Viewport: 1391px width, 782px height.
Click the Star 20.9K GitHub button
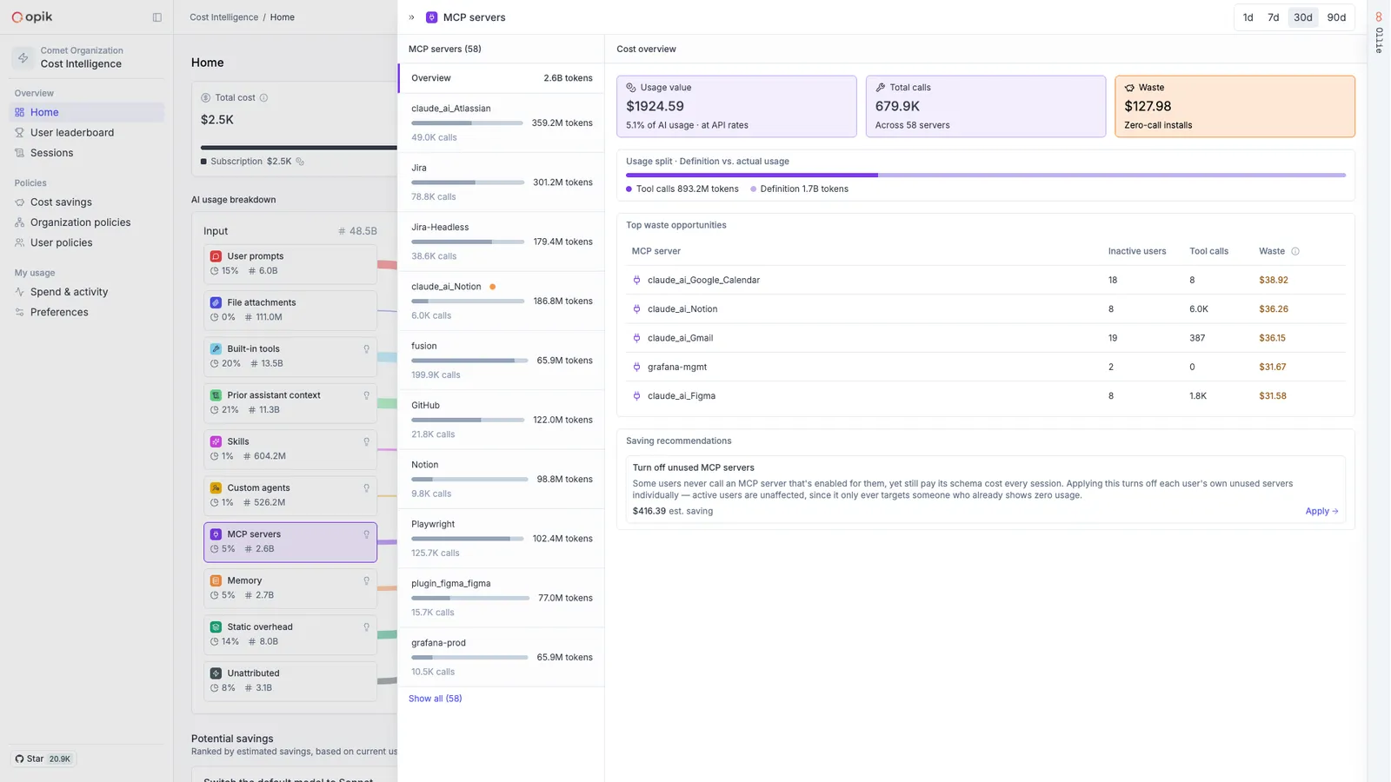pos(43,759)
